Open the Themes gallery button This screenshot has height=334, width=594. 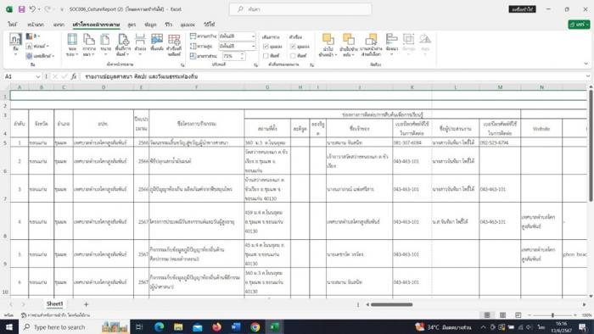click(15, 44)
